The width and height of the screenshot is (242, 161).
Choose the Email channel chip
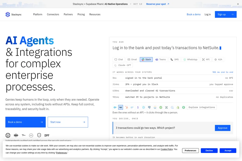(x=132, y=59)
